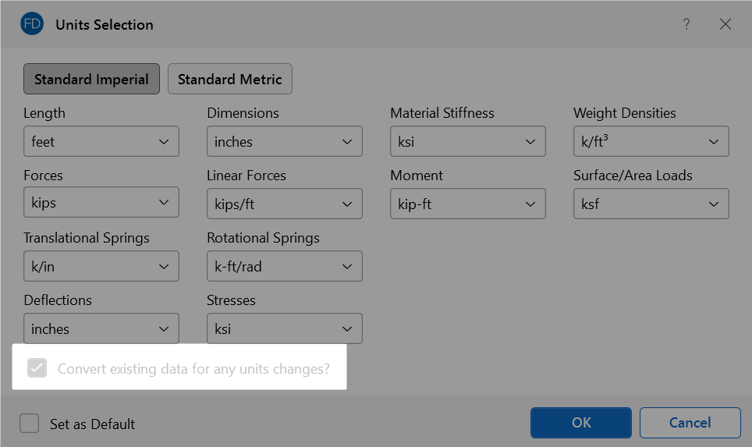752x447 pixels.
Task: Enable the Set as Default checkbox
Action: [30, 424]
